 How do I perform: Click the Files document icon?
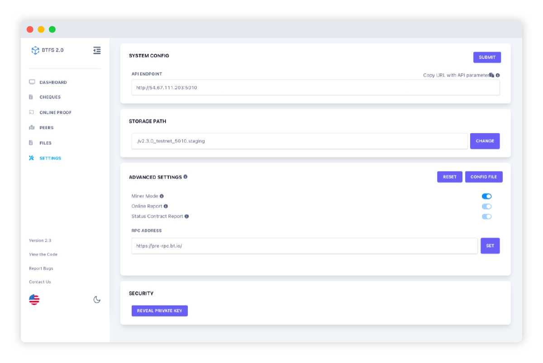tap(31, 143)
